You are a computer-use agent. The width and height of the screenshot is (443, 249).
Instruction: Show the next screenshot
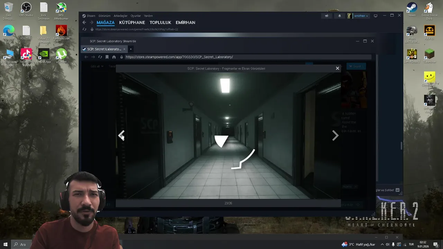[335, 135]
